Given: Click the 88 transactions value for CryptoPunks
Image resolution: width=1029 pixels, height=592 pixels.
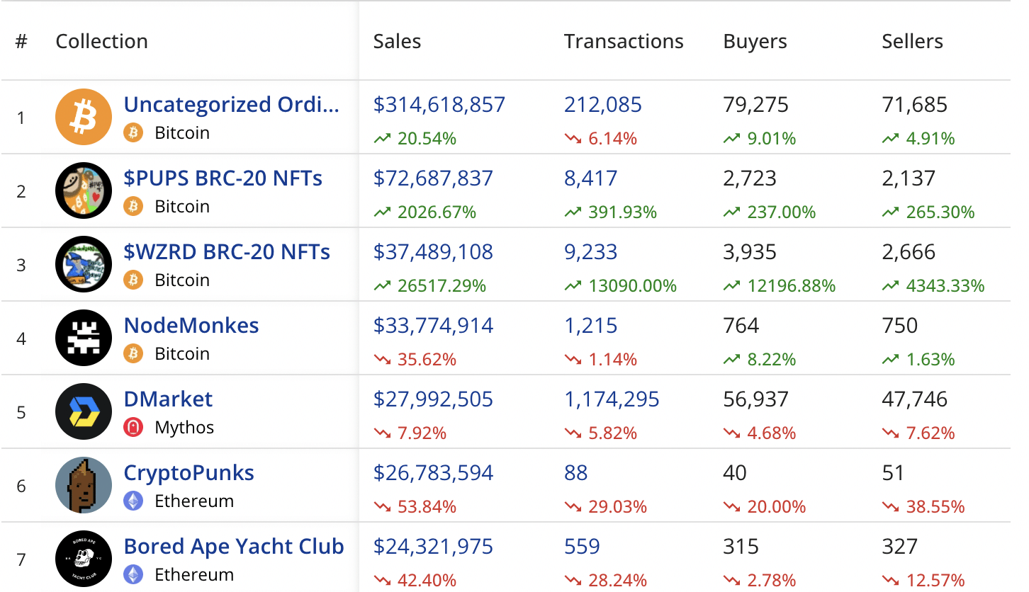Looking at the screenshot, I should (576, 473).
